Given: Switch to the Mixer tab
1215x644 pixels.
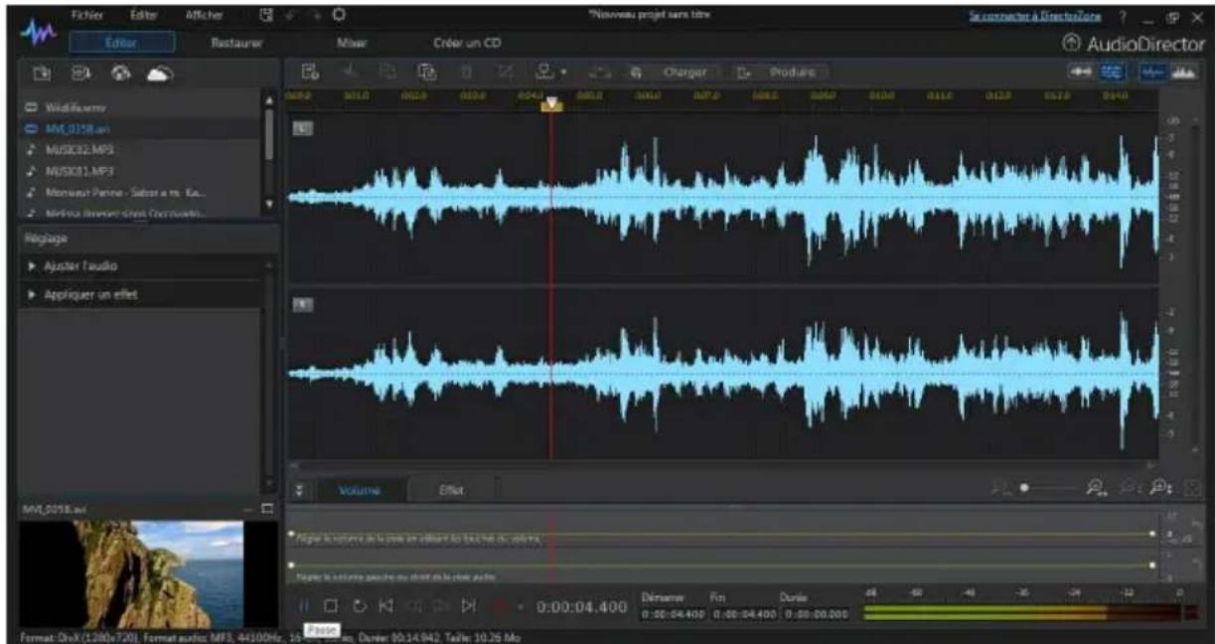Looking at the screenshot, I should pos(352,44).
